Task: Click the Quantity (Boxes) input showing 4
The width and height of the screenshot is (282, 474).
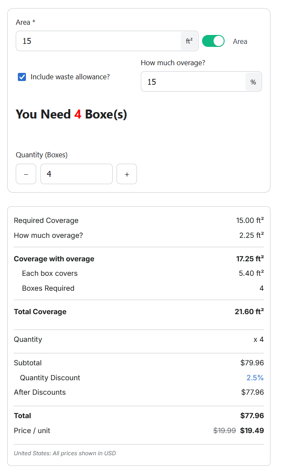Action: click(77, 174)
